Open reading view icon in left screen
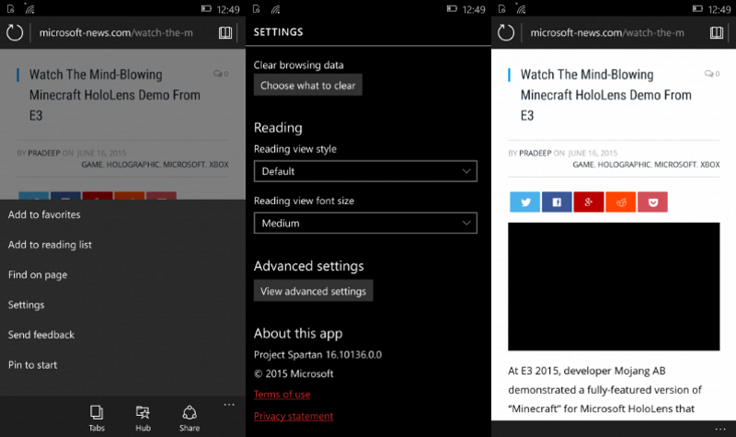The width and height of the screenshot is (736, 437). [x=225, y=32]
